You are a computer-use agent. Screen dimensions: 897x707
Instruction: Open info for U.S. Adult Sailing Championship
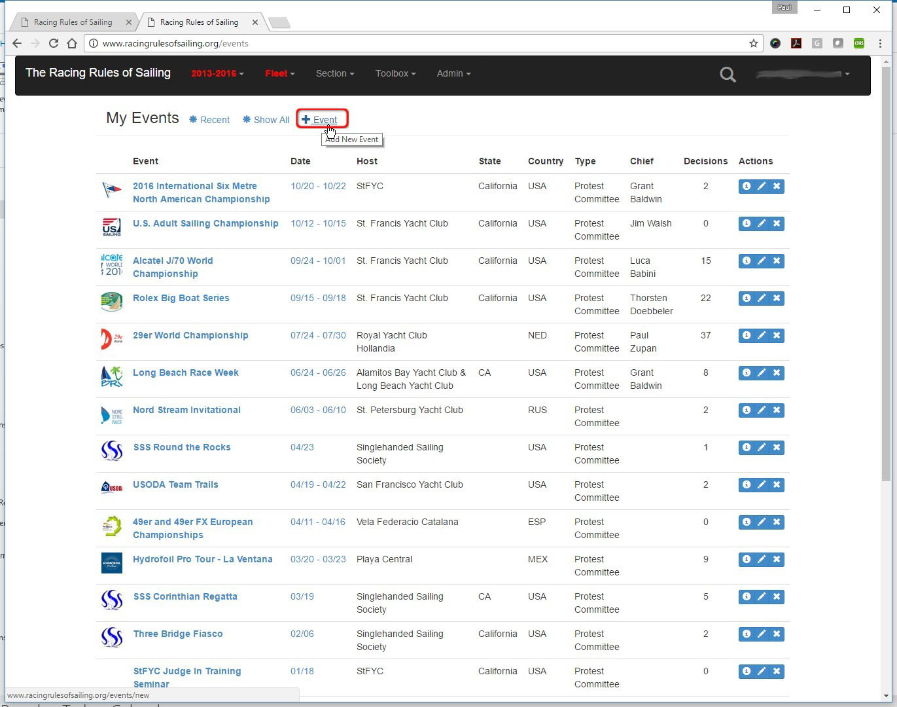[x=746, y=223]
